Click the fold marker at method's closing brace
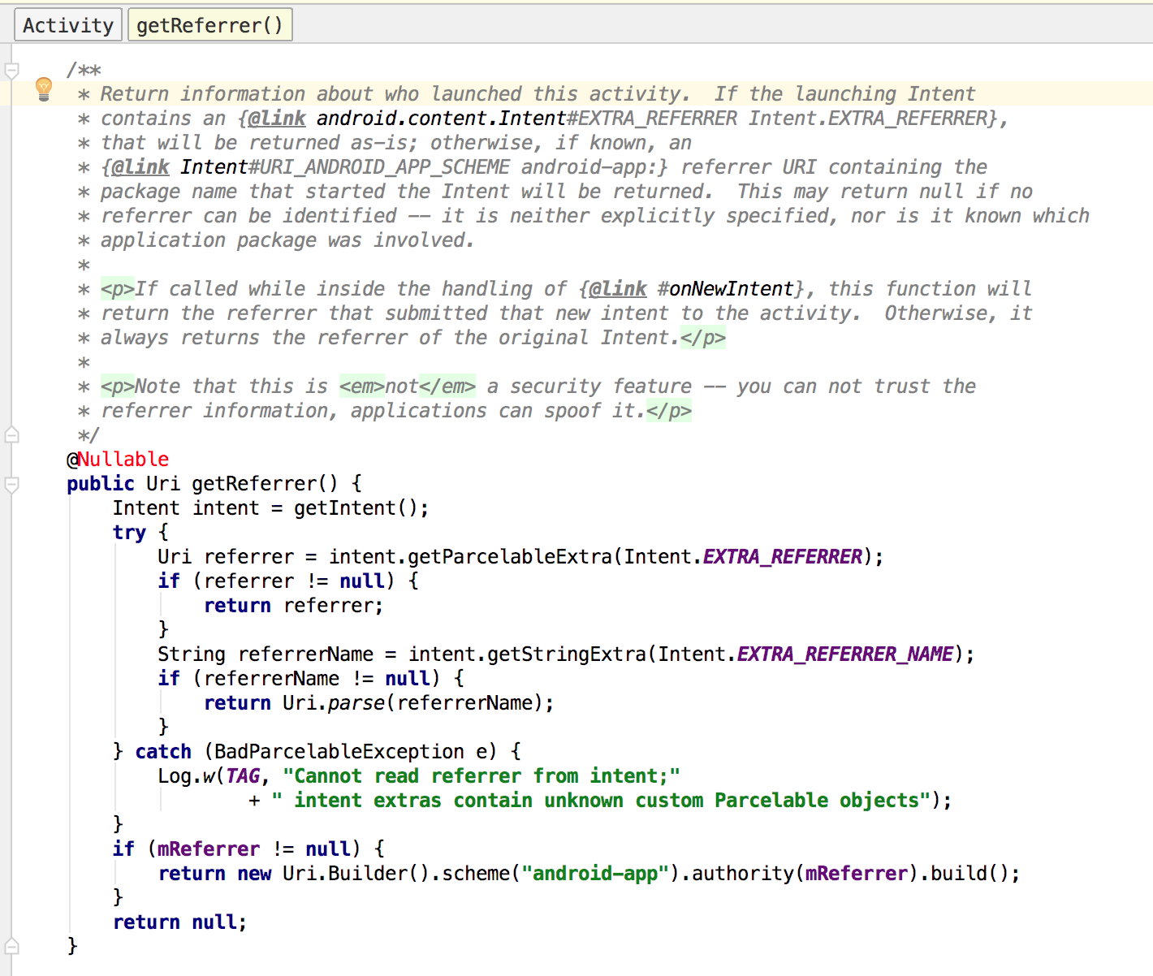This screenshot has width=1153, height=976. pos(12,946)
